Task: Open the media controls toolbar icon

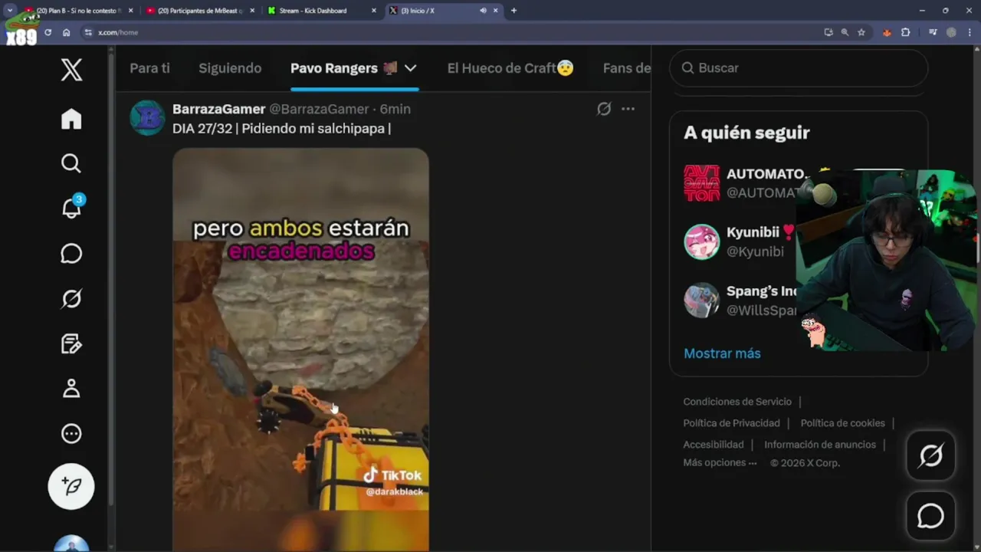Action: (933, 32)
